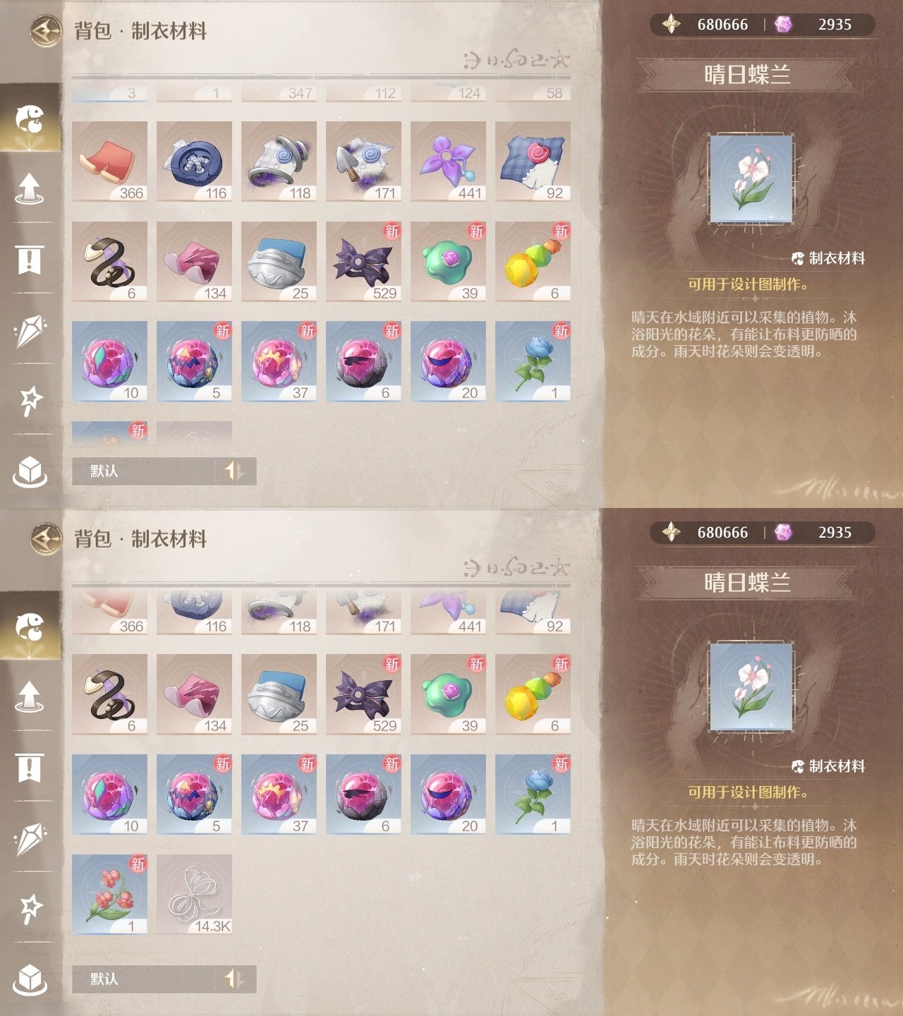Click the 晴日蝶兰 orchid preview image in lower panel
Screen dimensions: 903x1016
pyautogui.click(x=751, y=687)
